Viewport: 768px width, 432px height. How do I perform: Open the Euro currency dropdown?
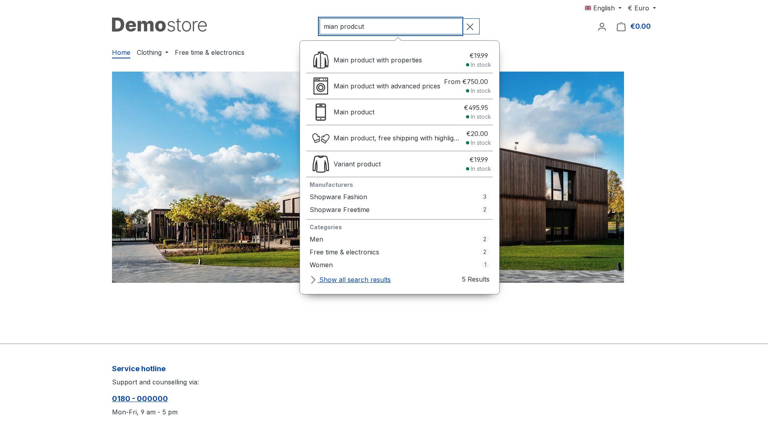click(x=642, y=8)
